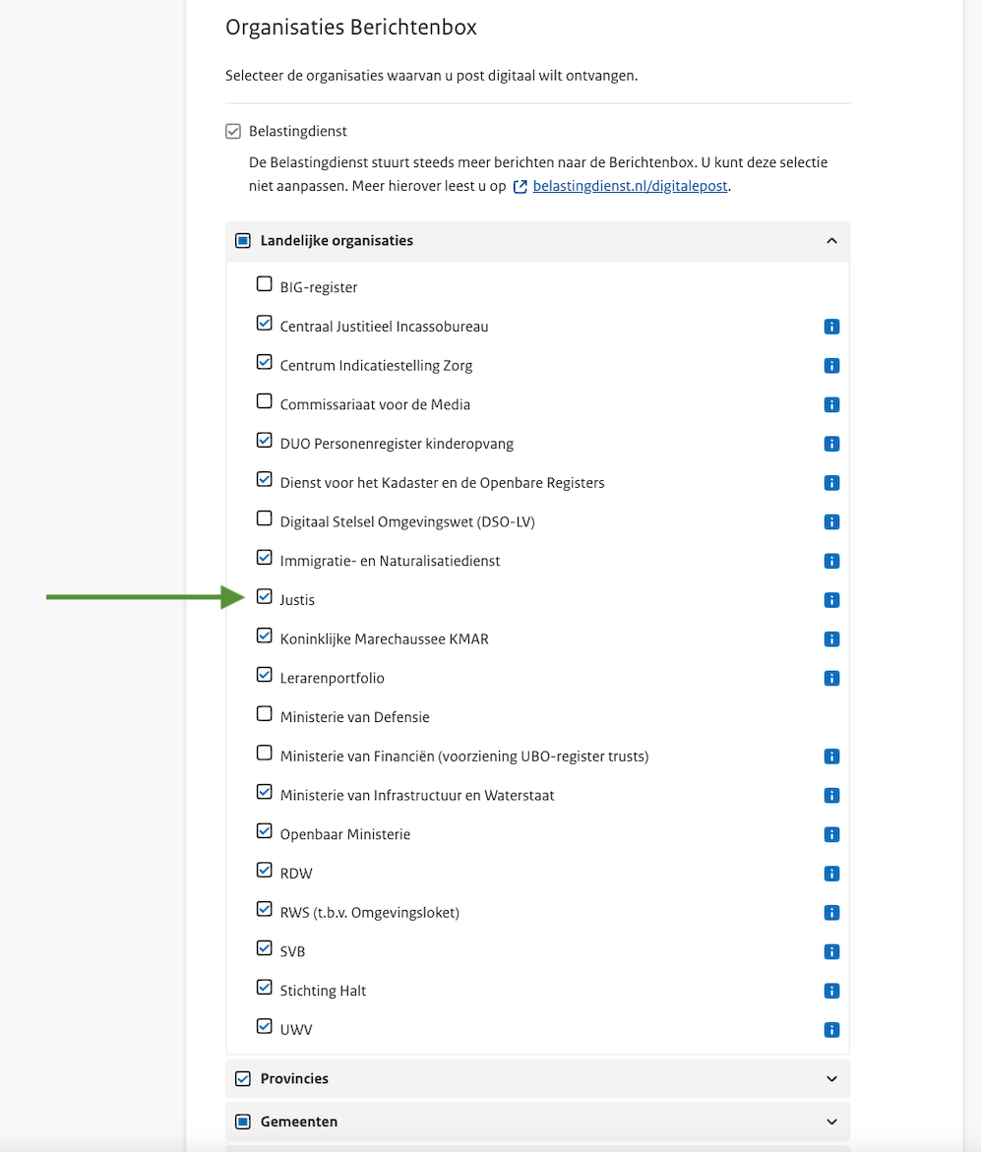Click info icon for Centraal Justitieel Incassobureau
The image size is (981, 1152).
pos(831,327)
